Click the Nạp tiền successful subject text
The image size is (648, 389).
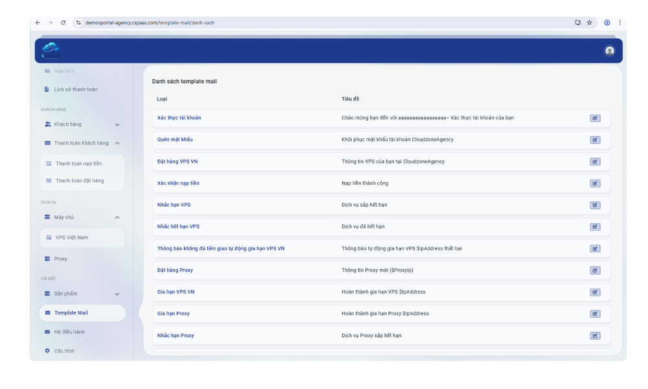coord(365,183)
